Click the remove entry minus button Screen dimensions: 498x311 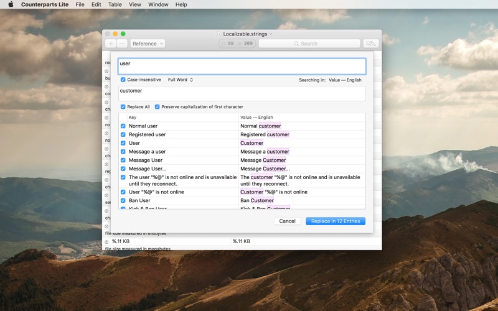click(122, 44)
